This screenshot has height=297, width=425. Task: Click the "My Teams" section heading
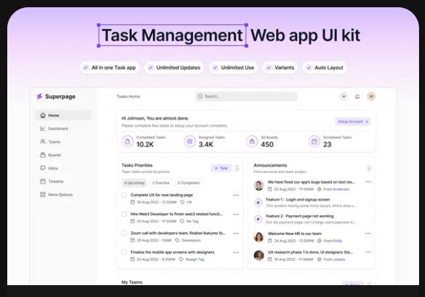tap(132, 282)
